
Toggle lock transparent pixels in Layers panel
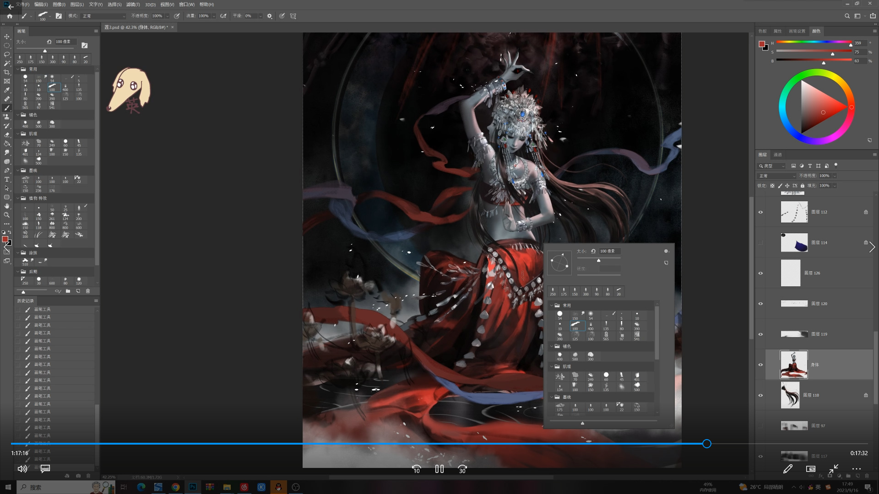pyautogui.click(x=772, y=186)
